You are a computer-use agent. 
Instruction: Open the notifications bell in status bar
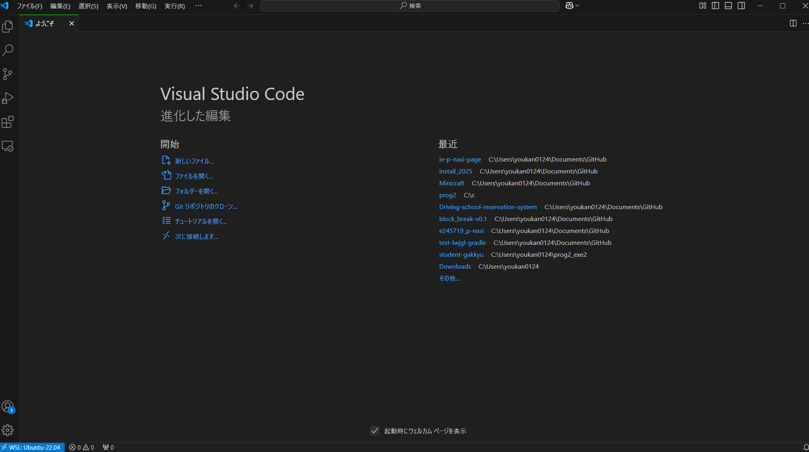click(x=805, y=447)
